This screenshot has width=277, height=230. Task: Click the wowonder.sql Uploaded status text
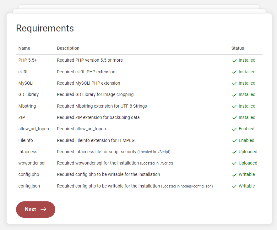(x=248, y=163)
